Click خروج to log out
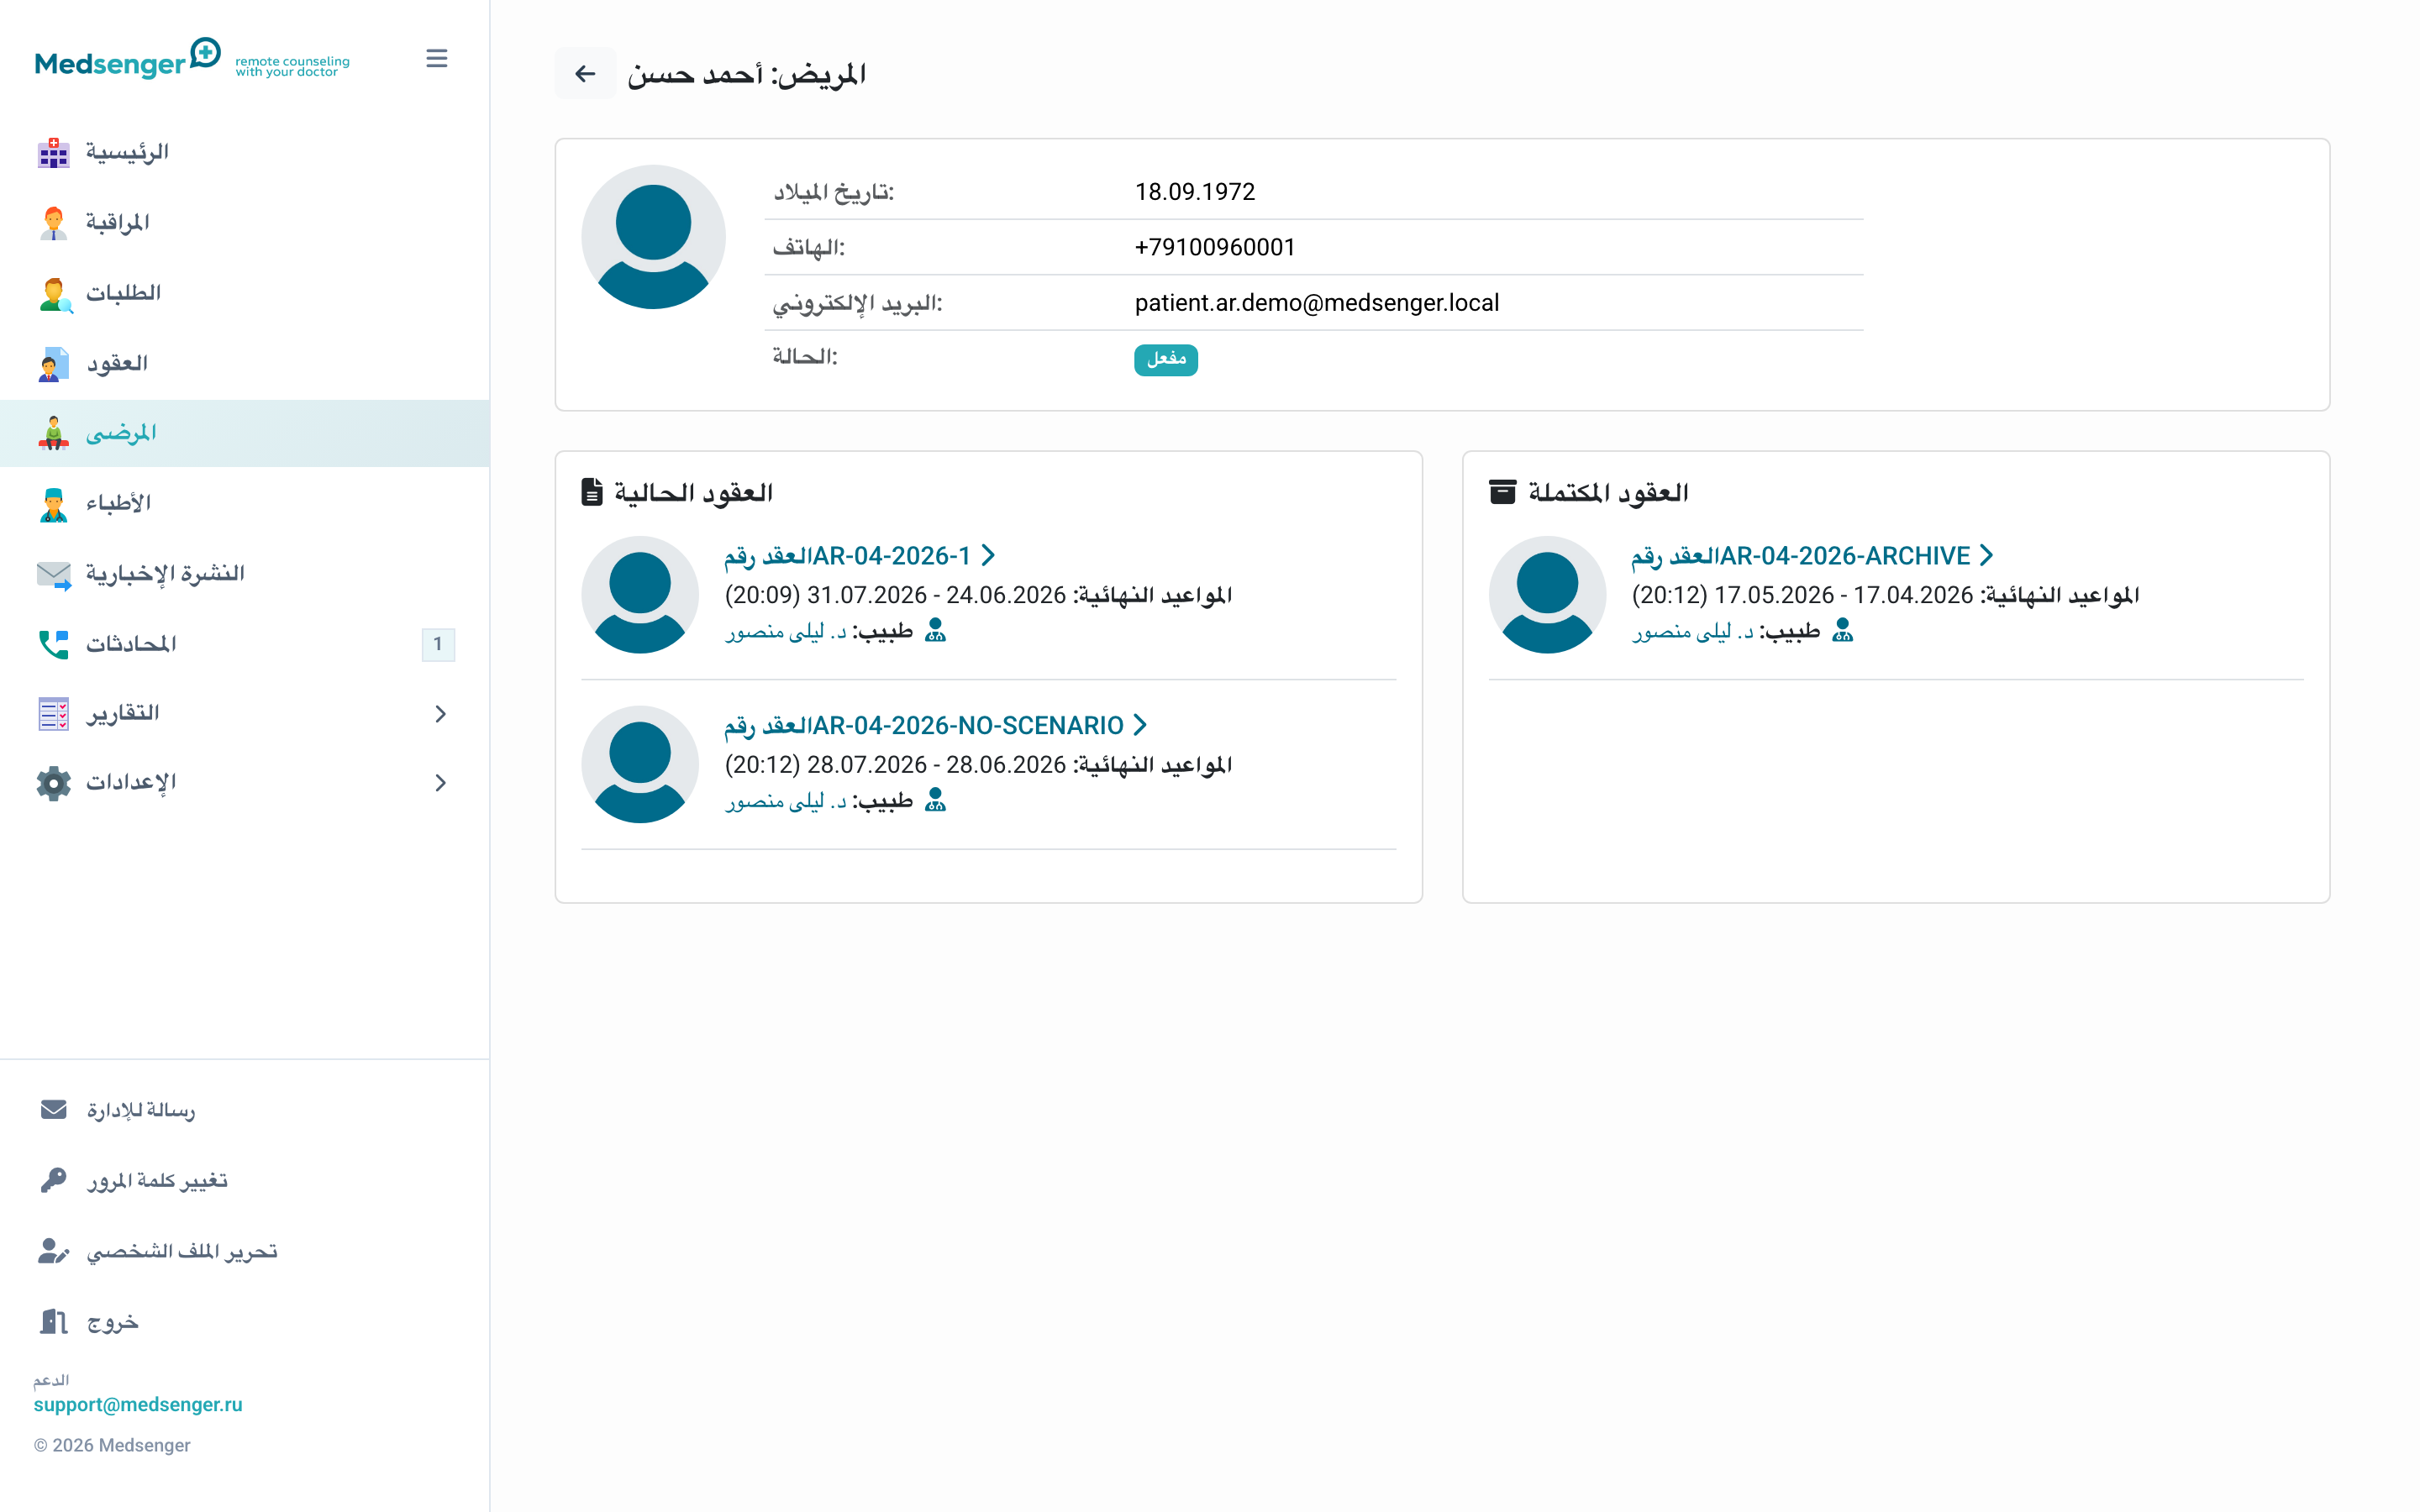Screen dimensions: 2420x1512 coord(112,1322)
